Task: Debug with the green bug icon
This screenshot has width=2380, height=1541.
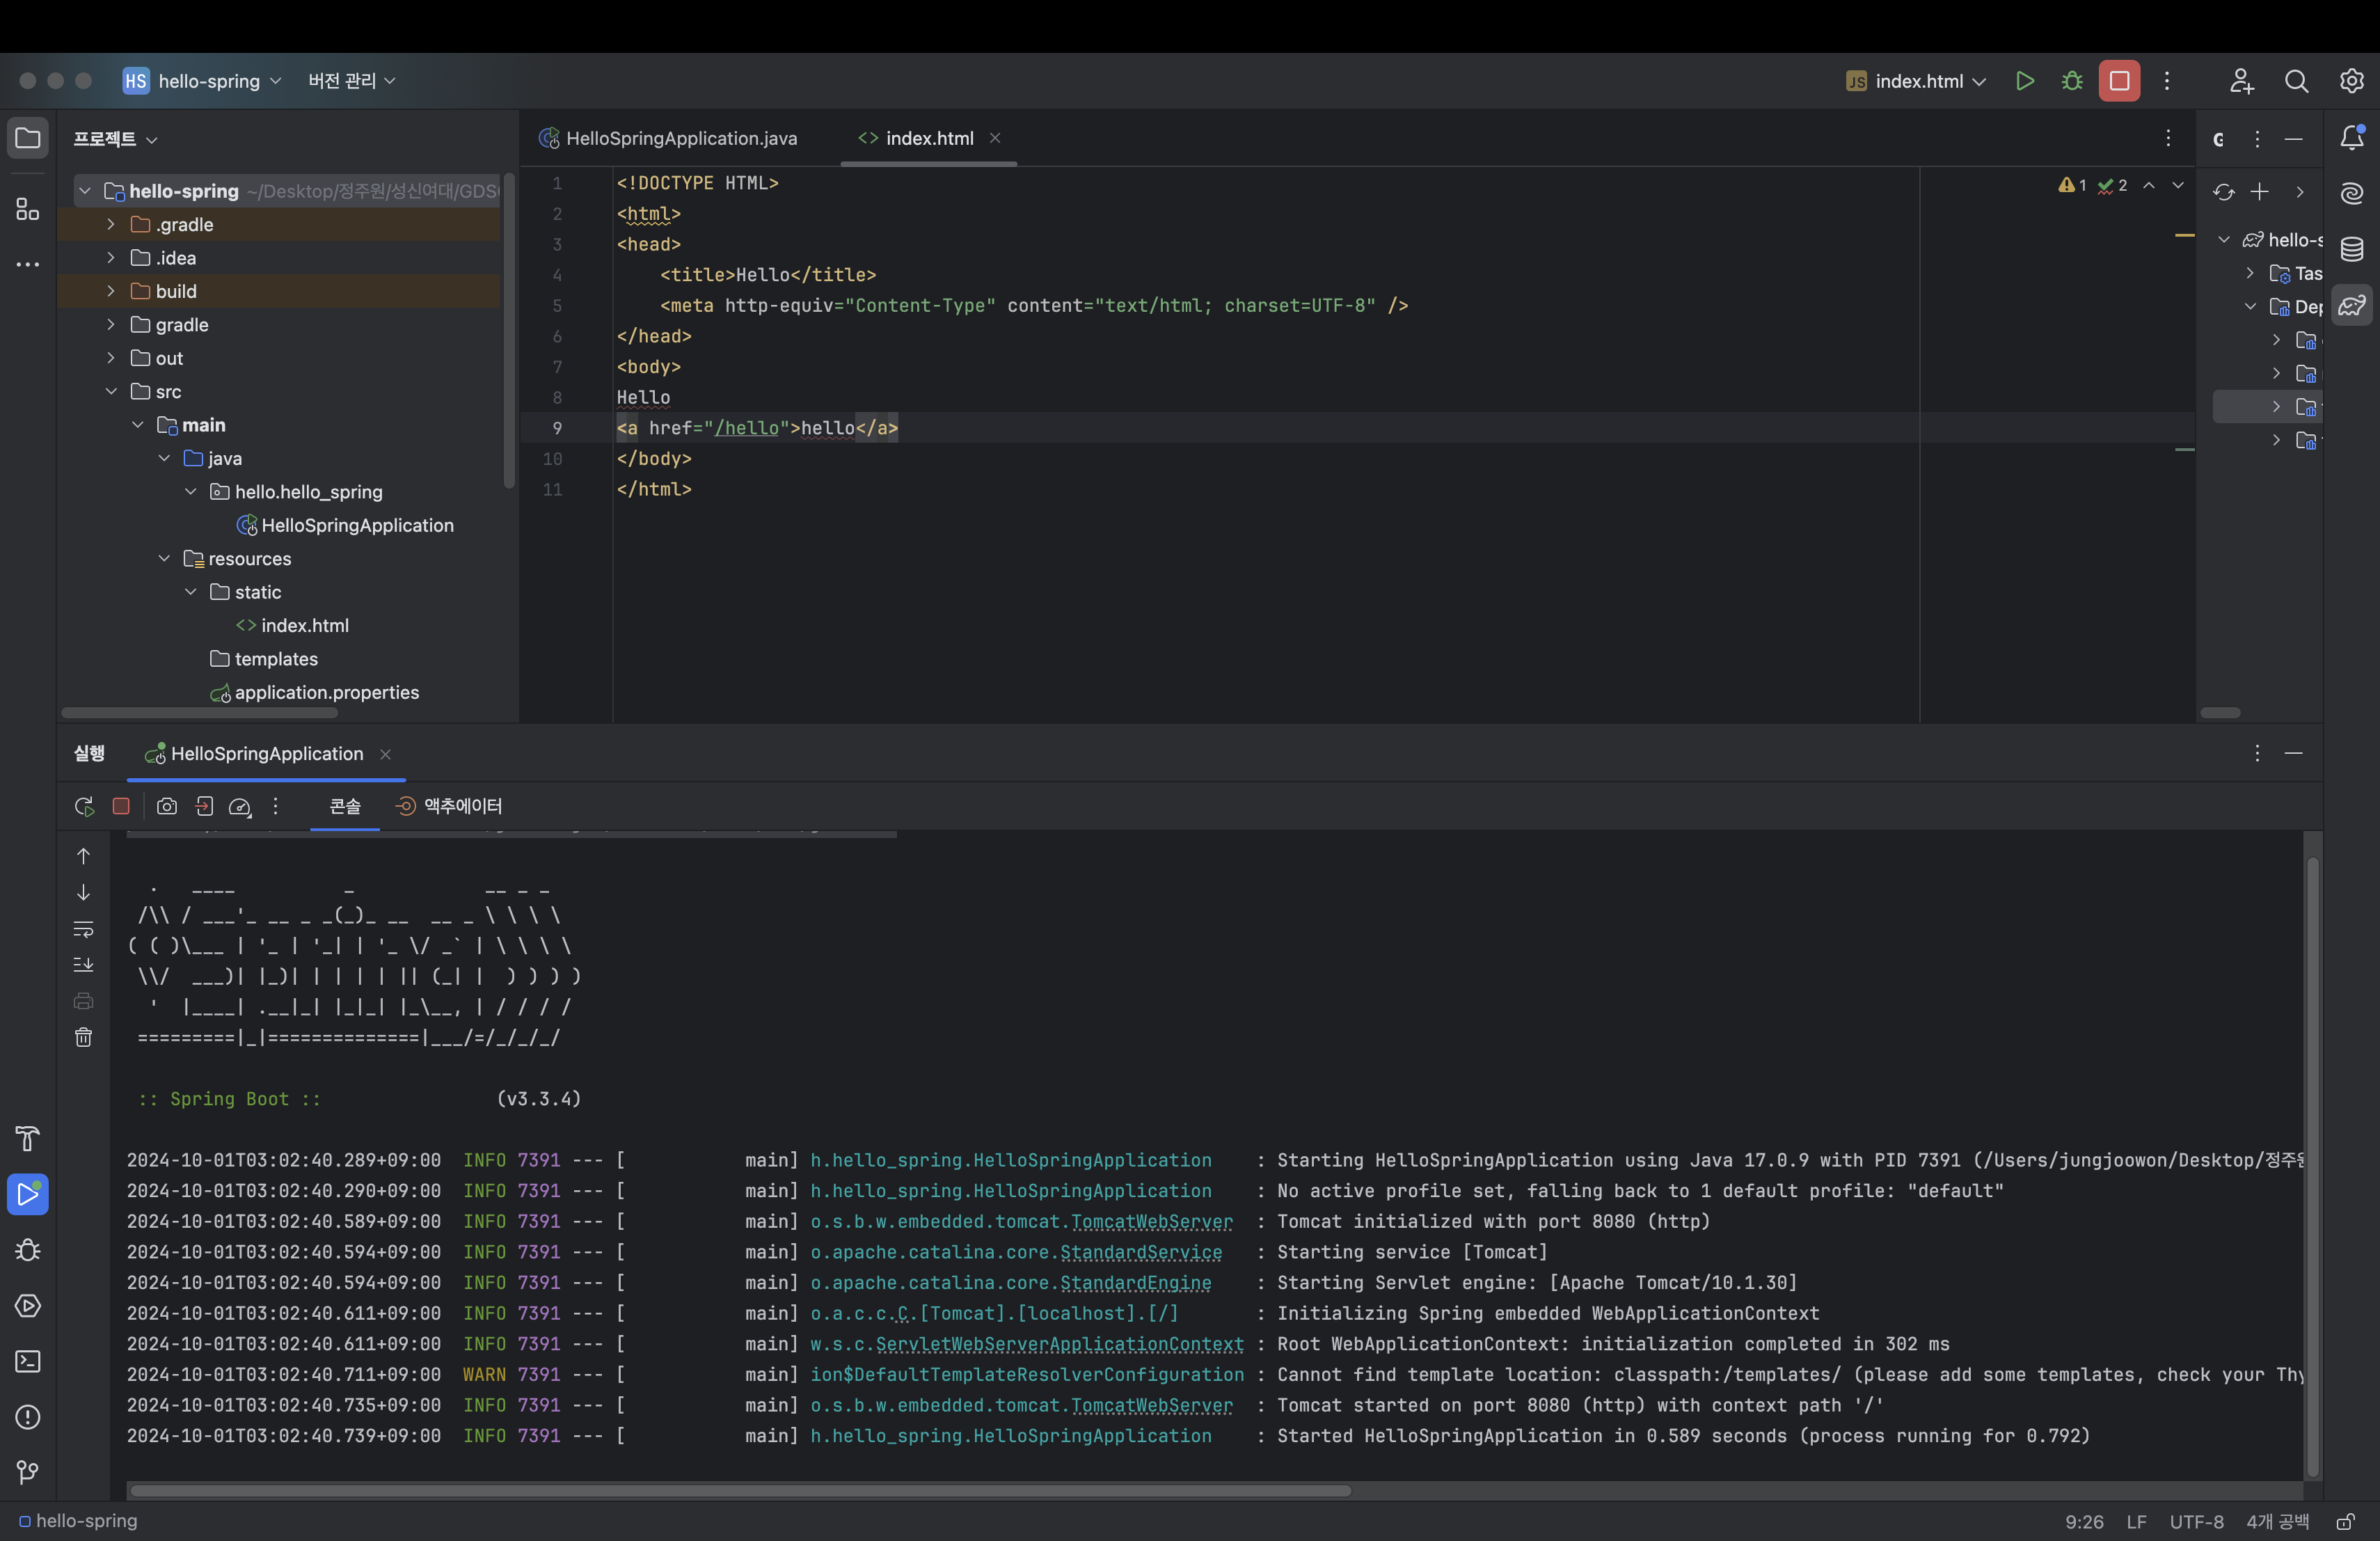Action: tap(2072, 81)
